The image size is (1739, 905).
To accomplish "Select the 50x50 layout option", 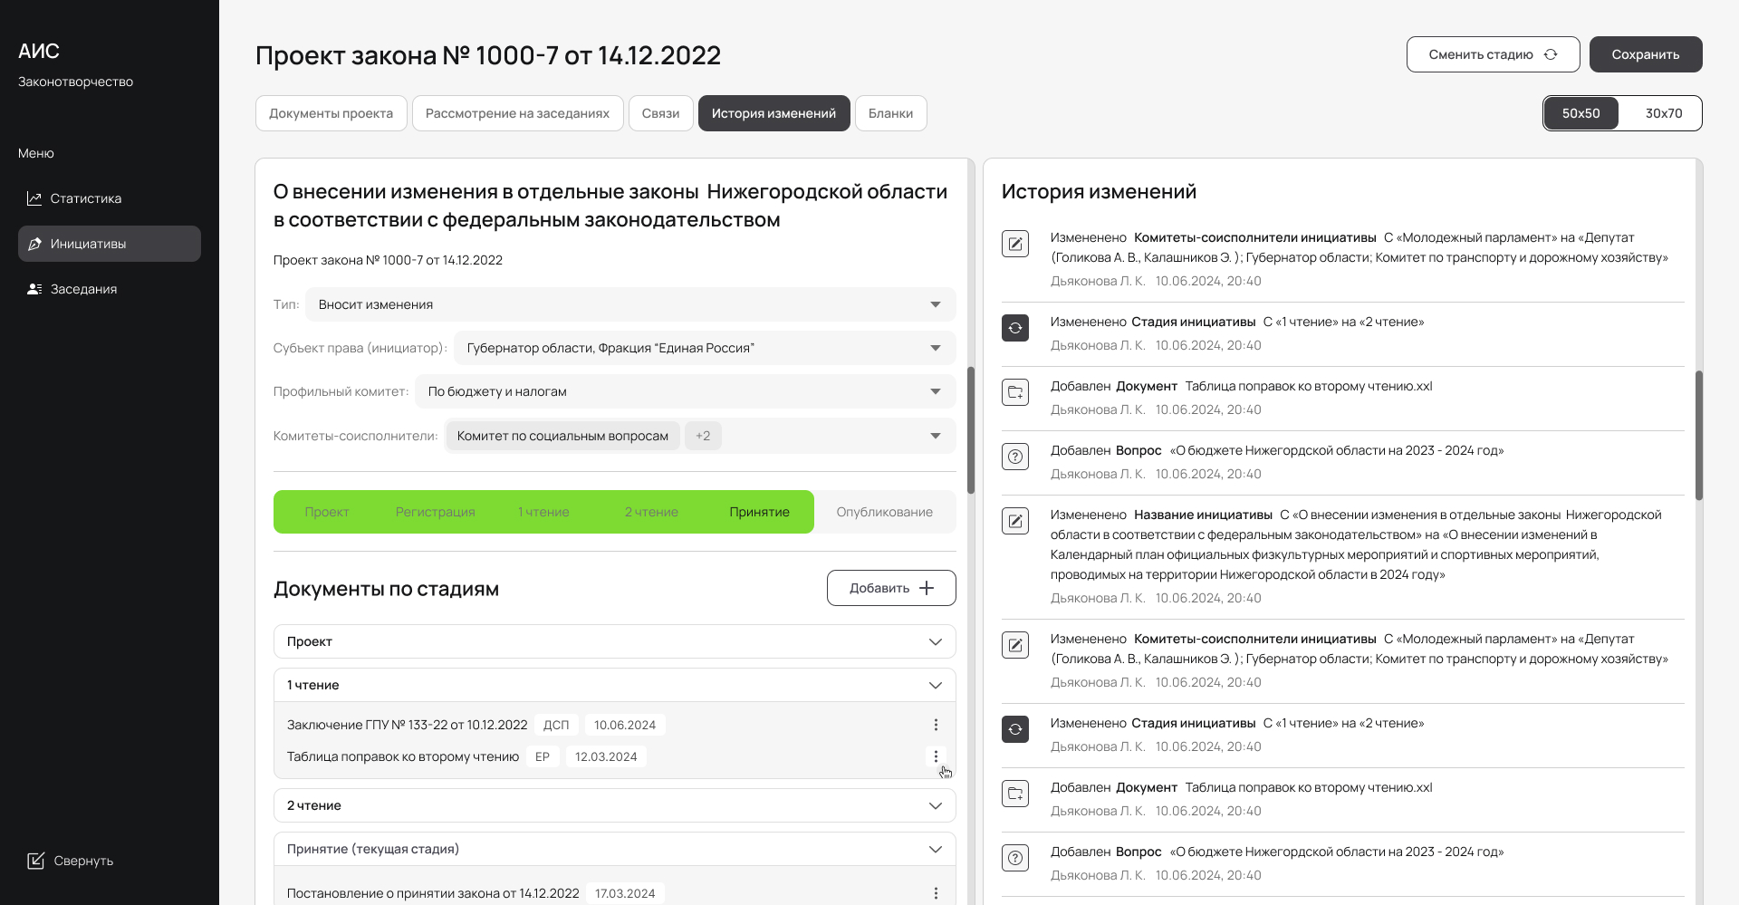I will tap(1580, 113).
